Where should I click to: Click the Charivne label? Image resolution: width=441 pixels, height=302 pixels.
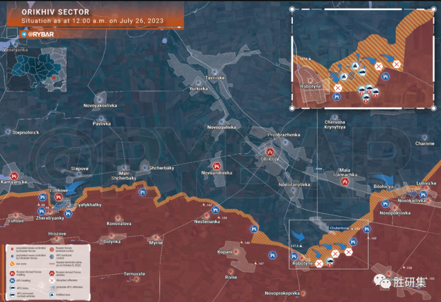pos(425,144)
